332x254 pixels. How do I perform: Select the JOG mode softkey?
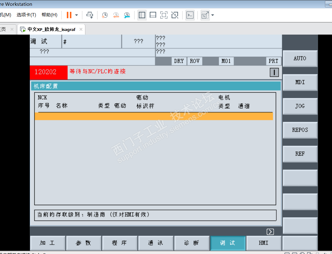300,106
